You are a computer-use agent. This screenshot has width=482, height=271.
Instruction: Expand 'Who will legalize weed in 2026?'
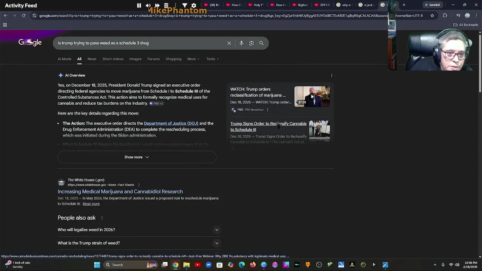tap(139, 230)
